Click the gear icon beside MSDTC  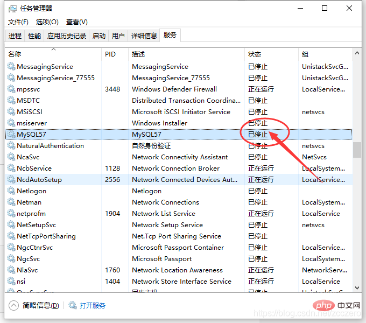pyautogui.click(x=11, y=100)
